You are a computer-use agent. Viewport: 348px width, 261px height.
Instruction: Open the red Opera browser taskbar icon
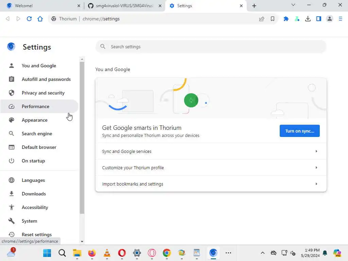(x=122, y=253)
